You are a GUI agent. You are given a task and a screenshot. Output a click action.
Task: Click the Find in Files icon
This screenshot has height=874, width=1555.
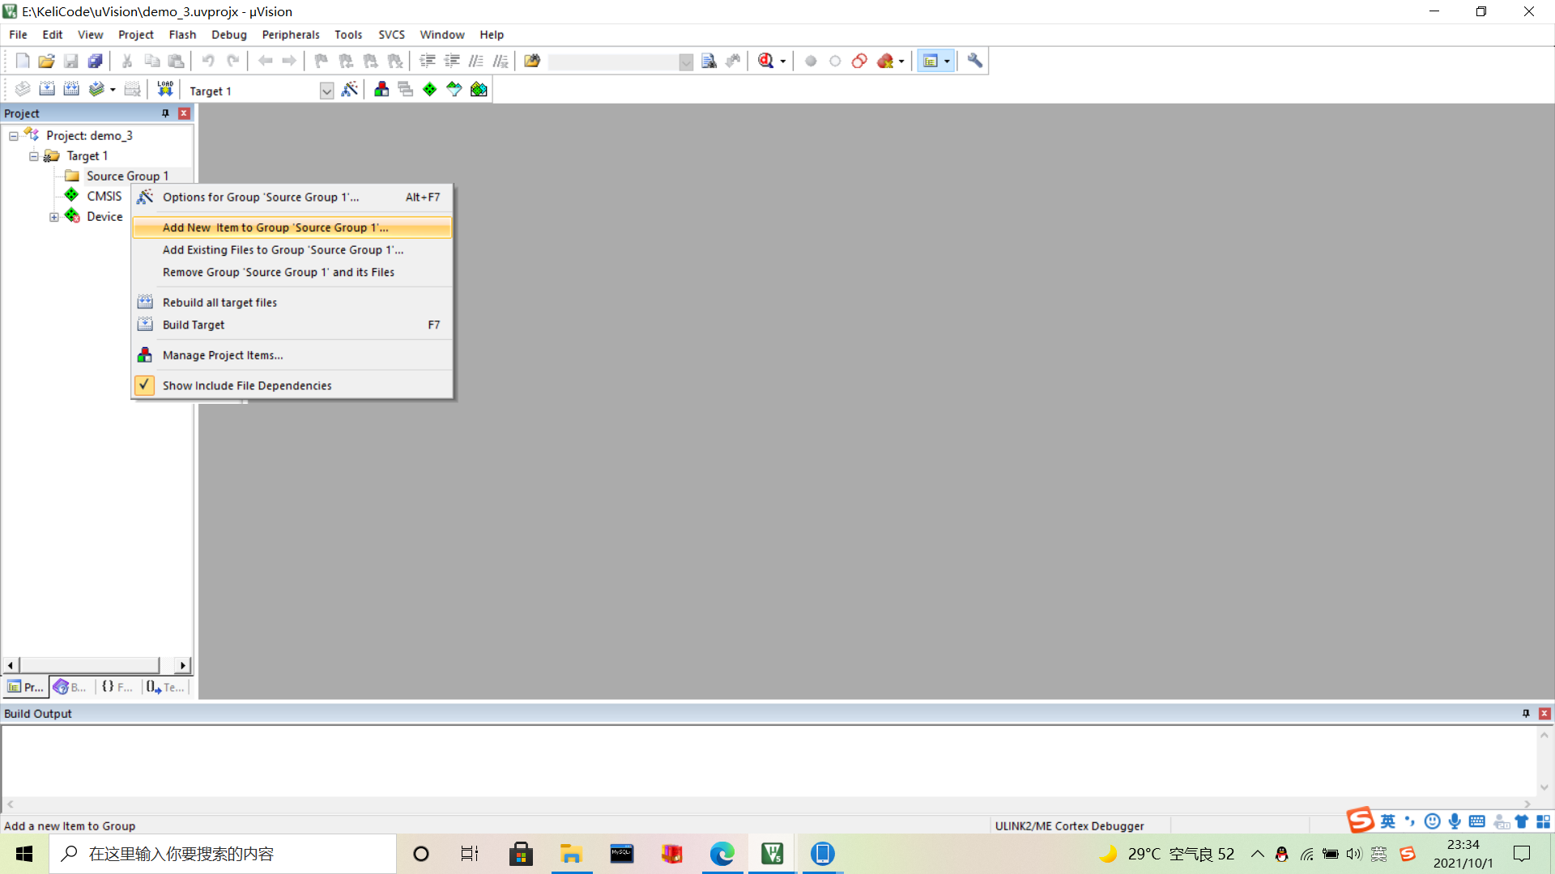(x=532, y=61)
